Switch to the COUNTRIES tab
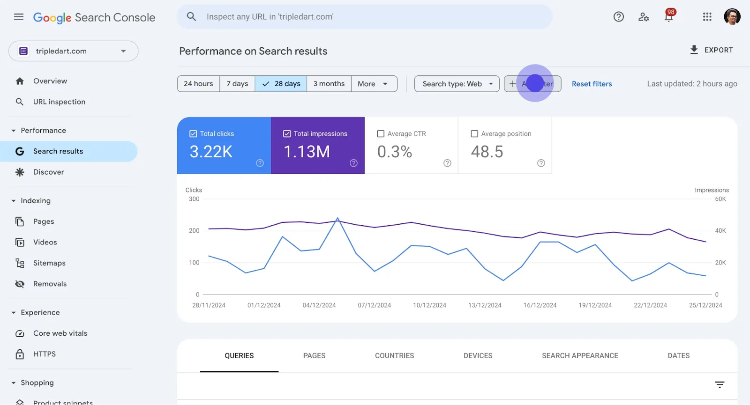The width and height of the screenshot is (750, 405). (395, 356)
